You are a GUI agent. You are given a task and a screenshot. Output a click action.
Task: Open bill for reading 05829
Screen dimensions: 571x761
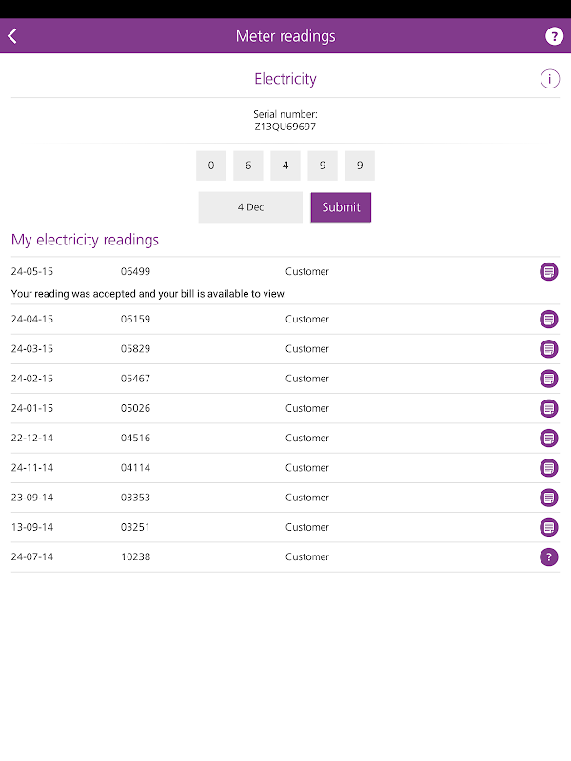pos(549,349)
